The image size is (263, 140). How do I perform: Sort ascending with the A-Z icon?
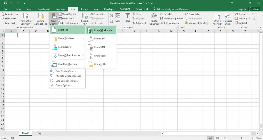pyautogui.click(x=111, y=16)
